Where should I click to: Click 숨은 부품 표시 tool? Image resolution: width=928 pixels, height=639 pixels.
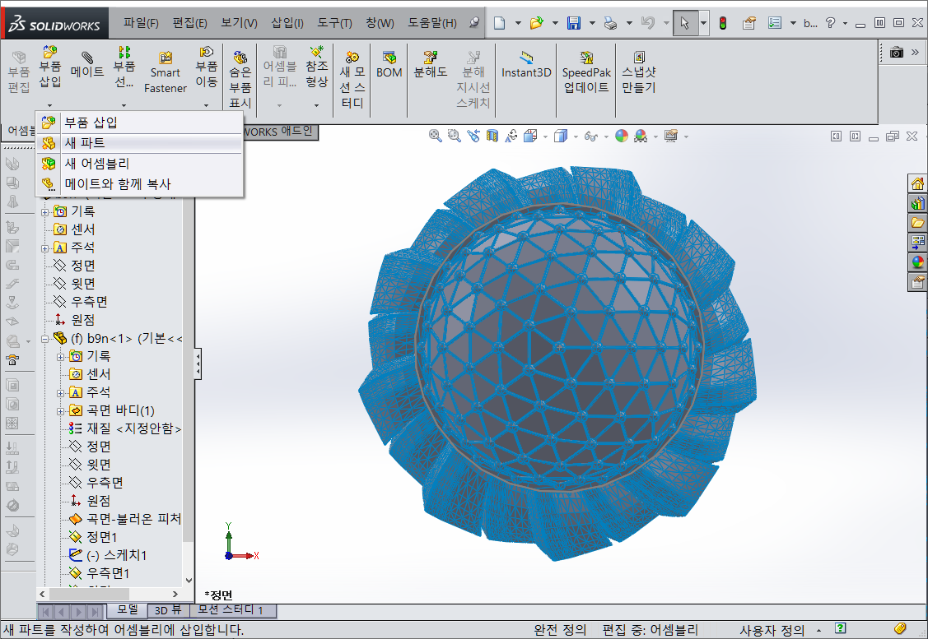(x=240, y=79)
